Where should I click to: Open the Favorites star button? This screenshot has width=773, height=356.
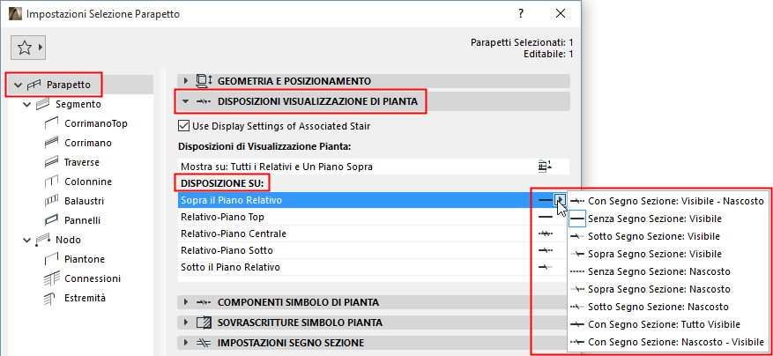(x=28, y=48)
